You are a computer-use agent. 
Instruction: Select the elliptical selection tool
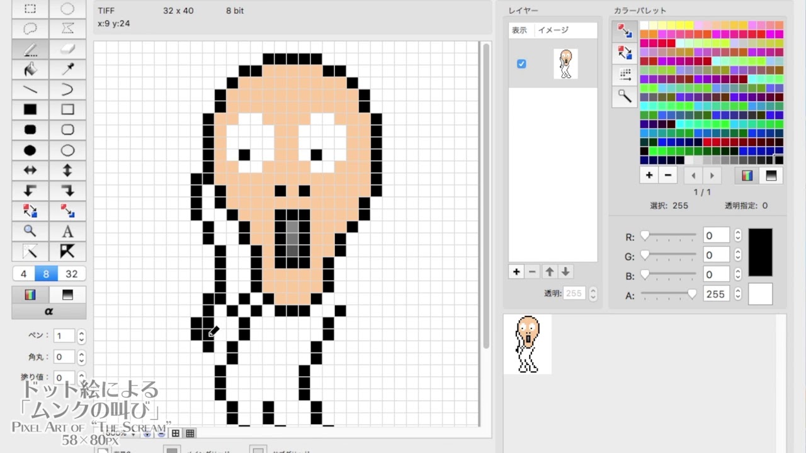pos(67,9)
